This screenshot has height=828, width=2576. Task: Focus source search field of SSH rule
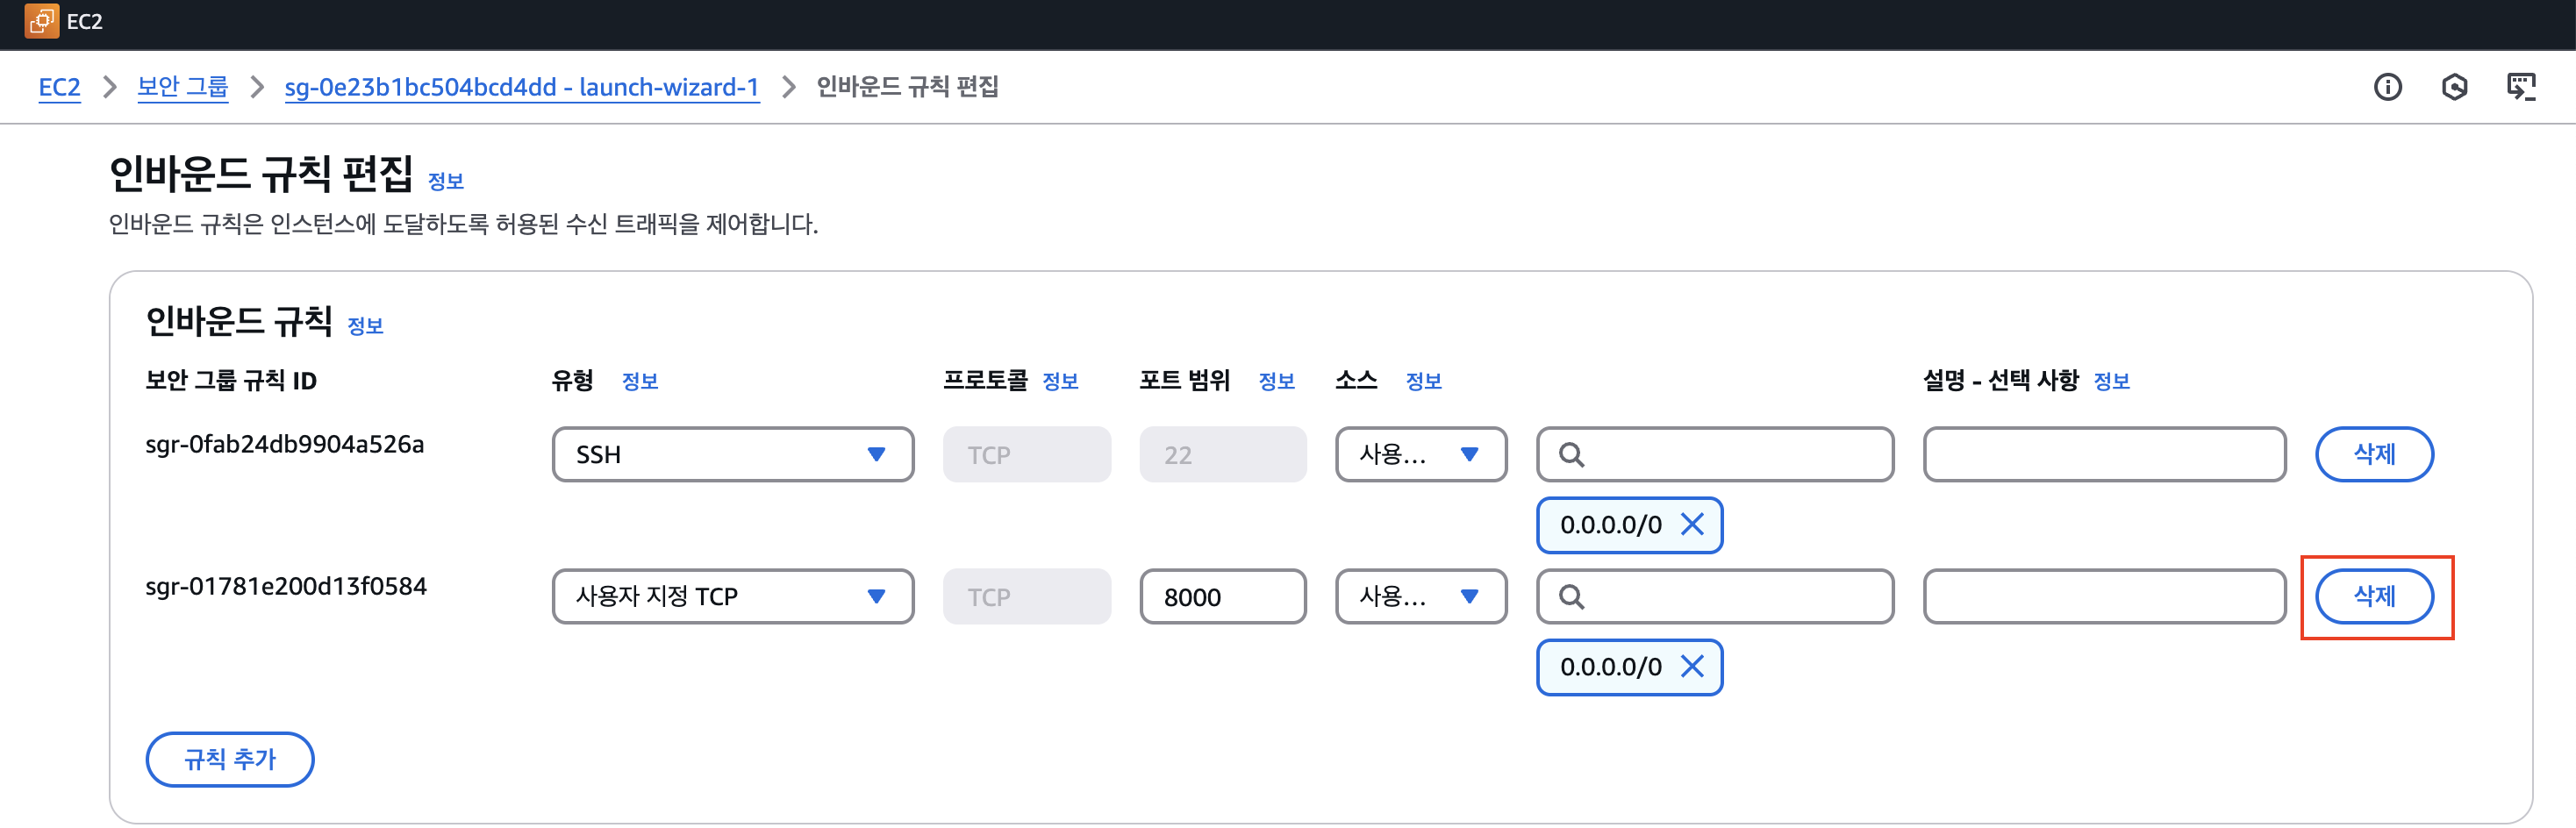(x=1715, y=454)
